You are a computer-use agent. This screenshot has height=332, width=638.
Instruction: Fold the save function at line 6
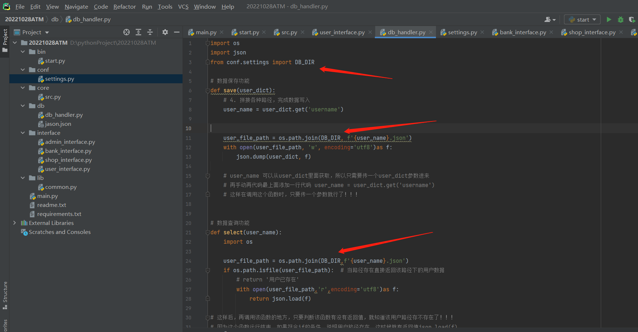(208, 90)
